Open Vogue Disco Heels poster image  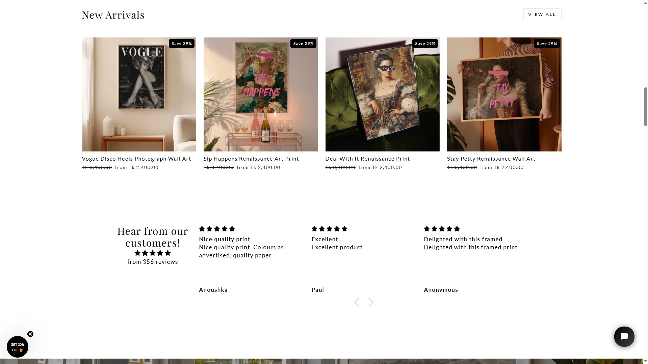[139, 94]
